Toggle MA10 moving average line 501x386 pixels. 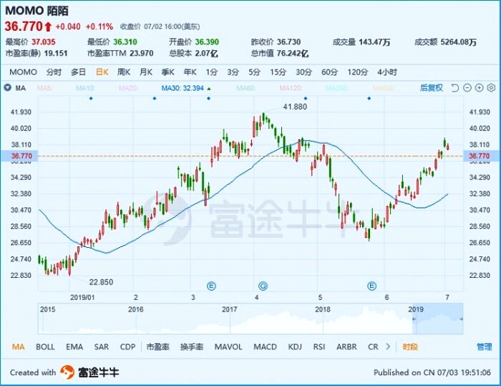(x=85, y=88)
